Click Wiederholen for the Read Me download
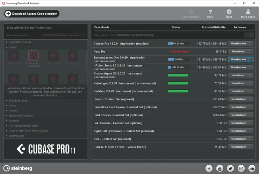259x174 pixels. click(238, 52)
